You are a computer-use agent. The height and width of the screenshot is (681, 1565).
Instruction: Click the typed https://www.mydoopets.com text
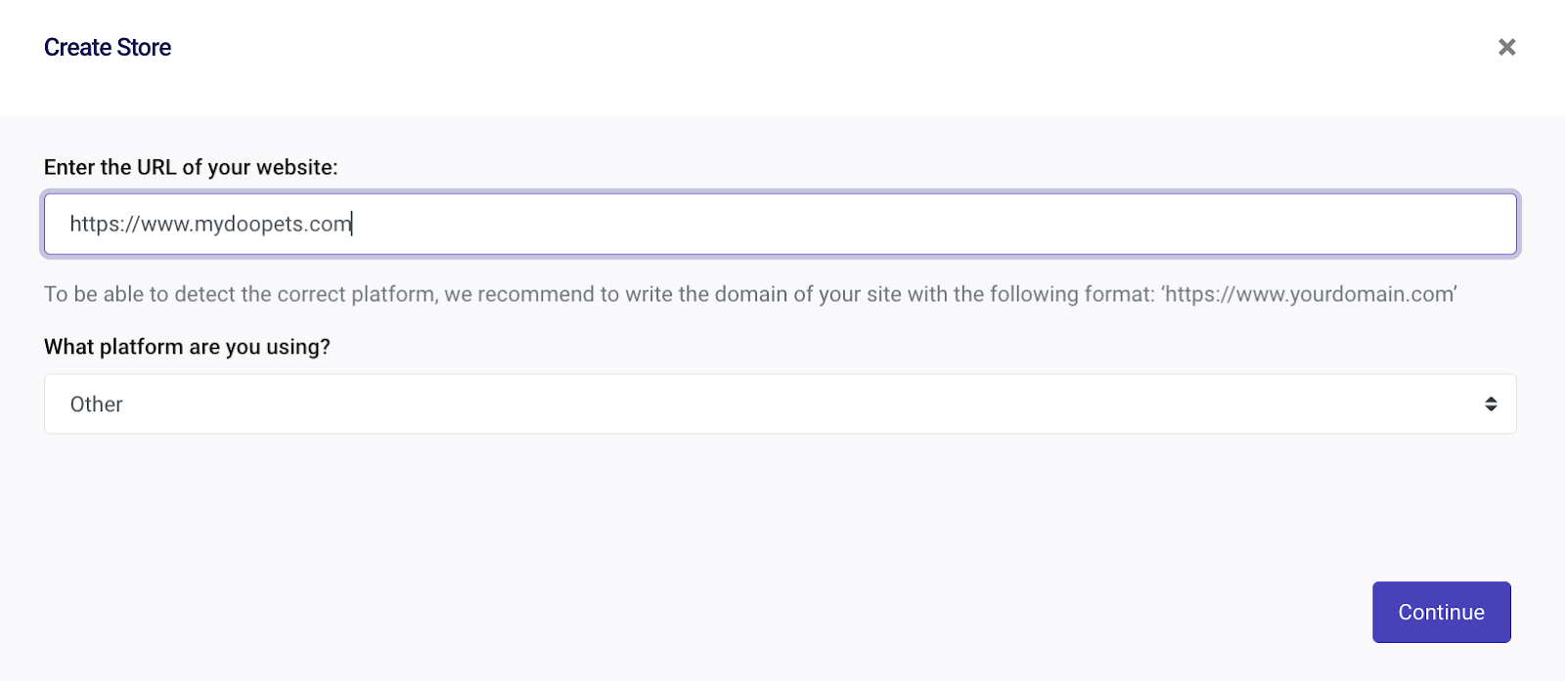pyautogui.click(x=210, y=224)
